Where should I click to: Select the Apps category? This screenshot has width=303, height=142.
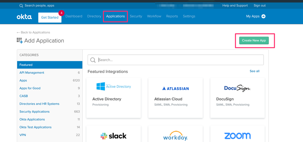click(x=50, y=81)
